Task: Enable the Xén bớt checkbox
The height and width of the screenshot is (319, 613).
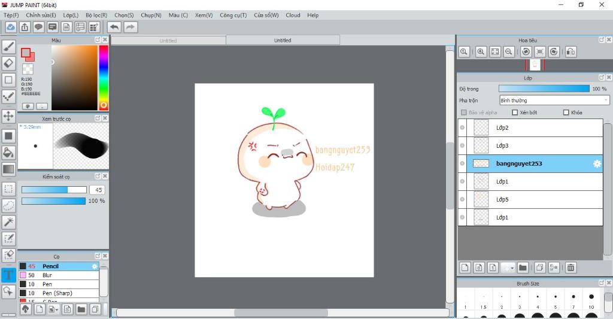Action: (x=515, y=113)
